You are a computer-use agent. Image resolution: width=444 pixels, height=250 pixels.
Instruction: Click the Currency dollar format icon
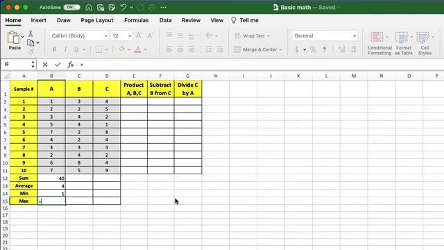pyautogui.click(x=297, y=49)
